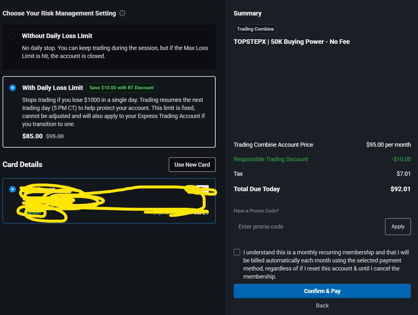The height and width of the screenshot is (315, 418).
Task: Click the Have a Promo Code? label
Action: tap(256, 211)
